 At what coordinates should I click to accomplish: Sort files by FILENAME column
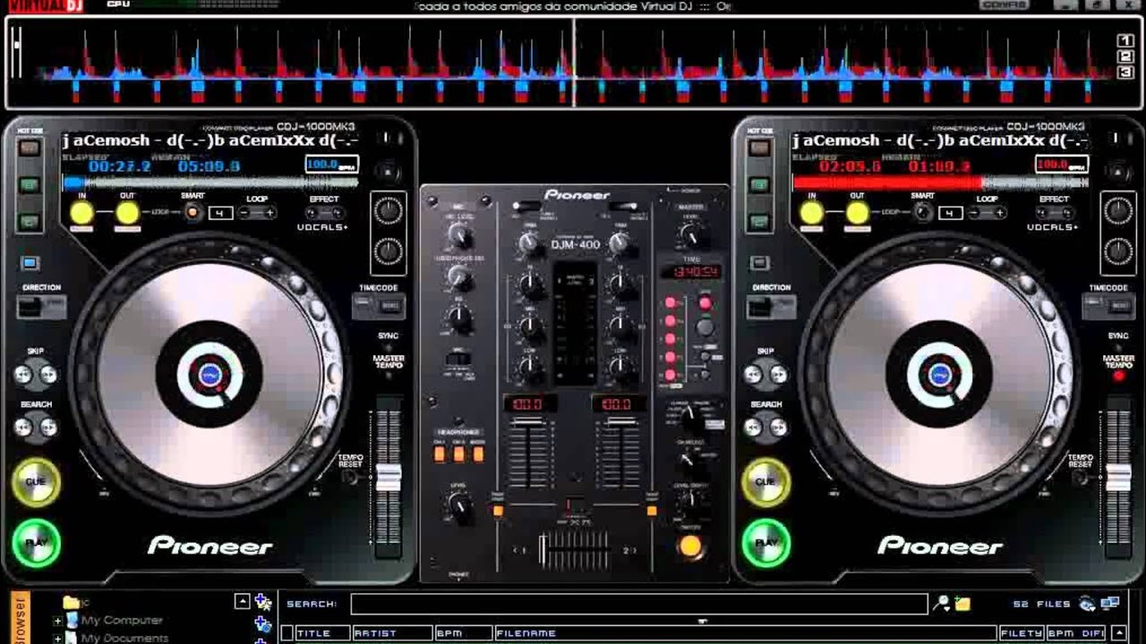[x=745, y=633]
